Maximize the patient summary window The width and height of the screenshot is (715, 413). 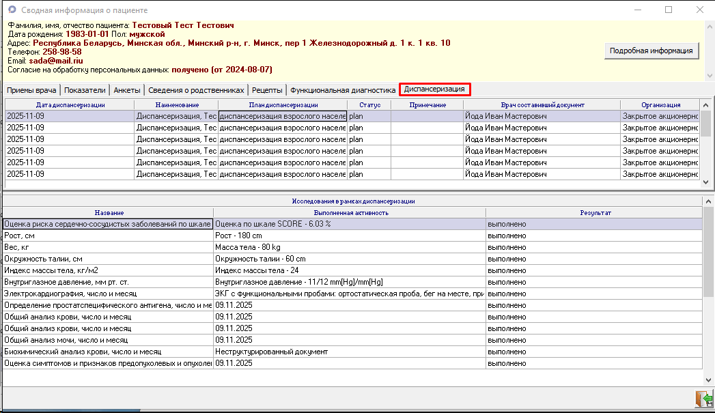[x=669, y=10]
